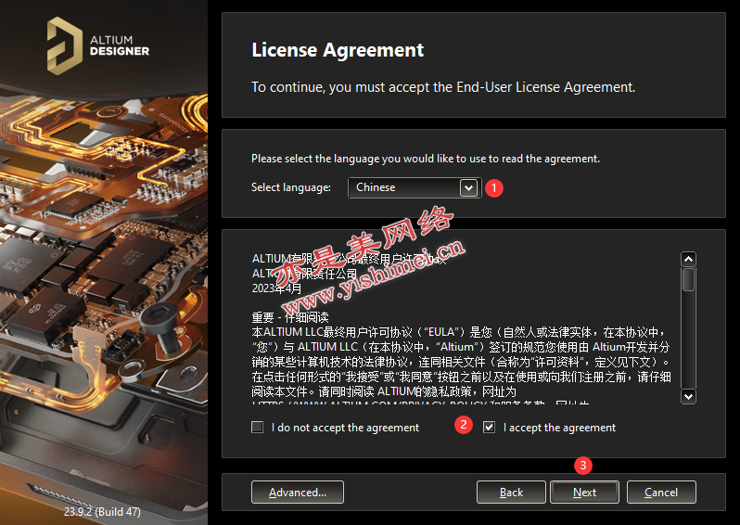The height and width of the screenshot is (525, 740).
Task: Cancel the installation
Action: pos(661,493)
